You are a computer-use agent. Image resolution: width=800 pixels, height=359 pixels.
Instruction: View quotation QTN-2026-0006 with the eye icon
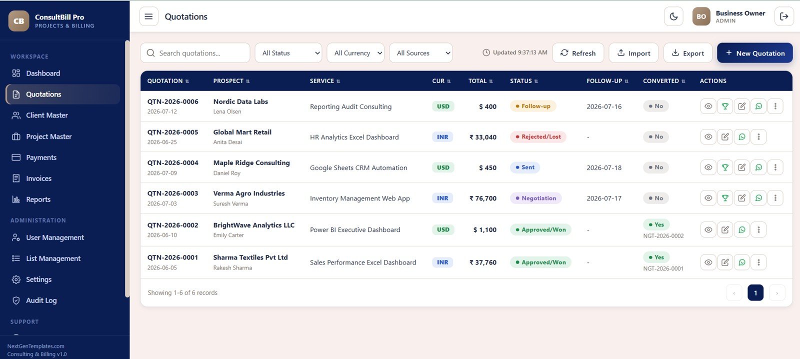[x=708, y=106]
